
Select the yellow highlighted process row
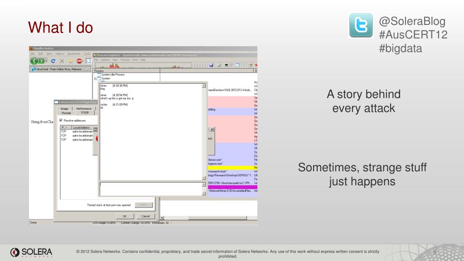pyautogui.click(x=232, y=168)
